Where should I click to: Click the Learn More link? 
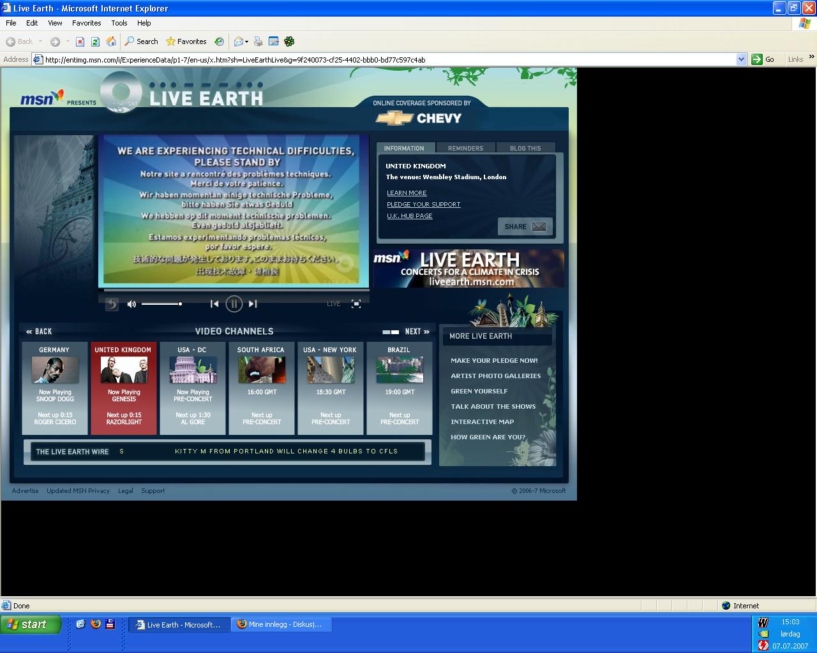pyautogui.click(x=407, y=193)
